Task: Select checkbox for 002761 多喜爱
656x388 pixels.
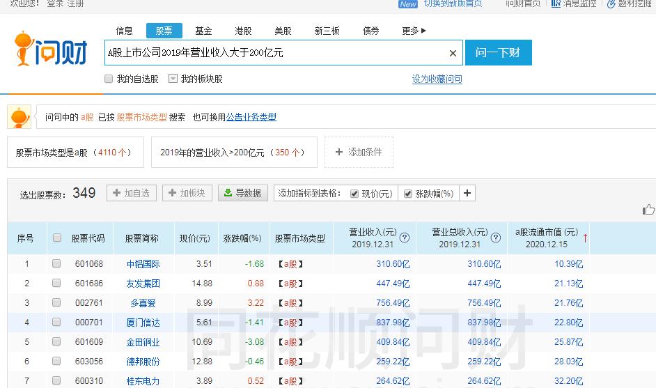Action: pos(56,302)
